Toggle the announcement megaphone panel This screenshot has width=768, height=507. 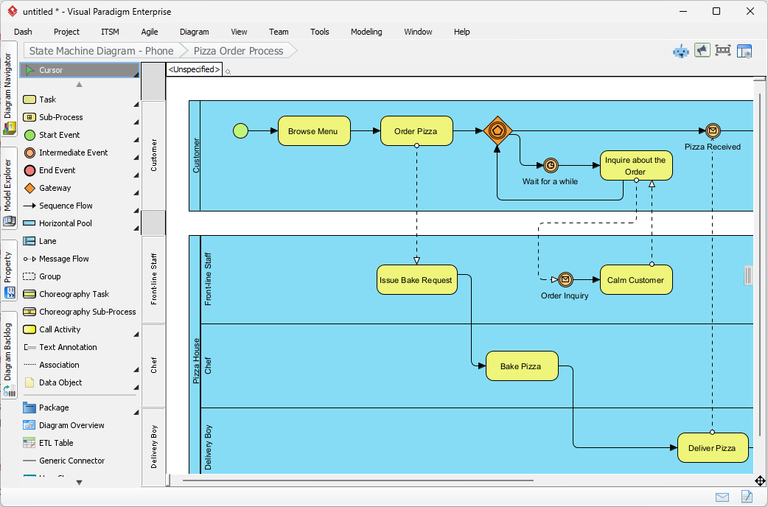point(702,50)
